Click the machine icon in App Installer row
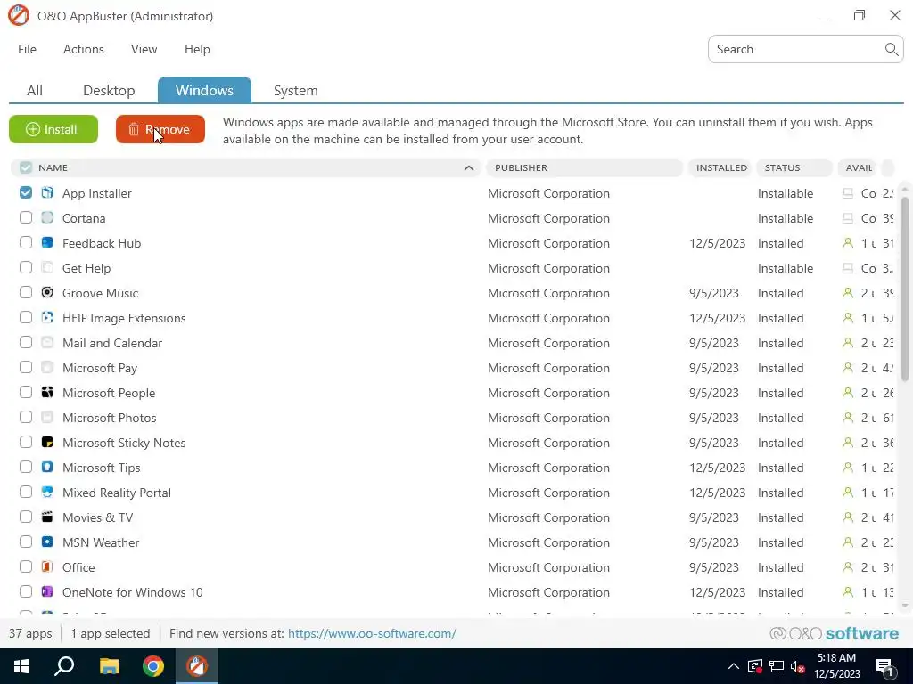The width and height of the screenshot is (913, 684). click(x=848, y=193)
